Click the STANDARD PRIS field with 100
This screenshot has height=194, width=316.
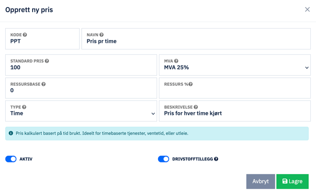point(81,67)
